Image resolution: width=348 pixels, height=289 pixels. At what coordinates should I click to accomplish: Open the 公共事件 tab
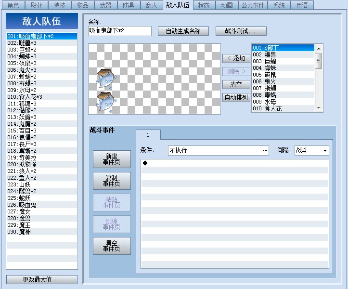coord(253,5)
